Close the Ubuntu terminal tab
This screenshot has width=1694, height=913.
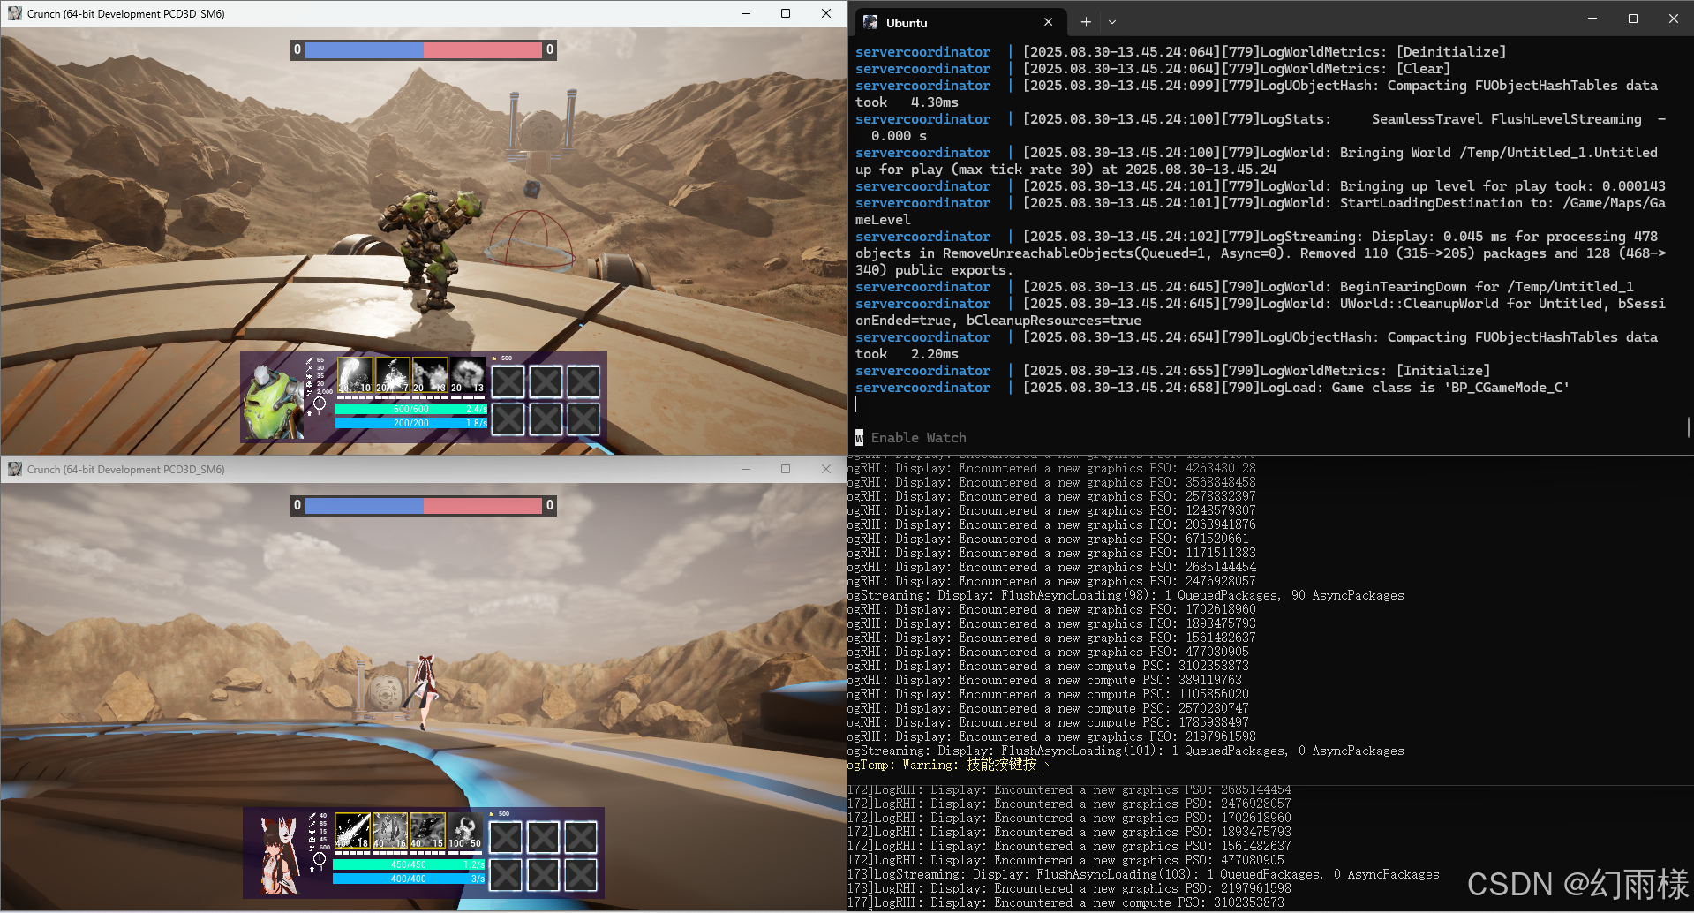tap(1048, 22)
